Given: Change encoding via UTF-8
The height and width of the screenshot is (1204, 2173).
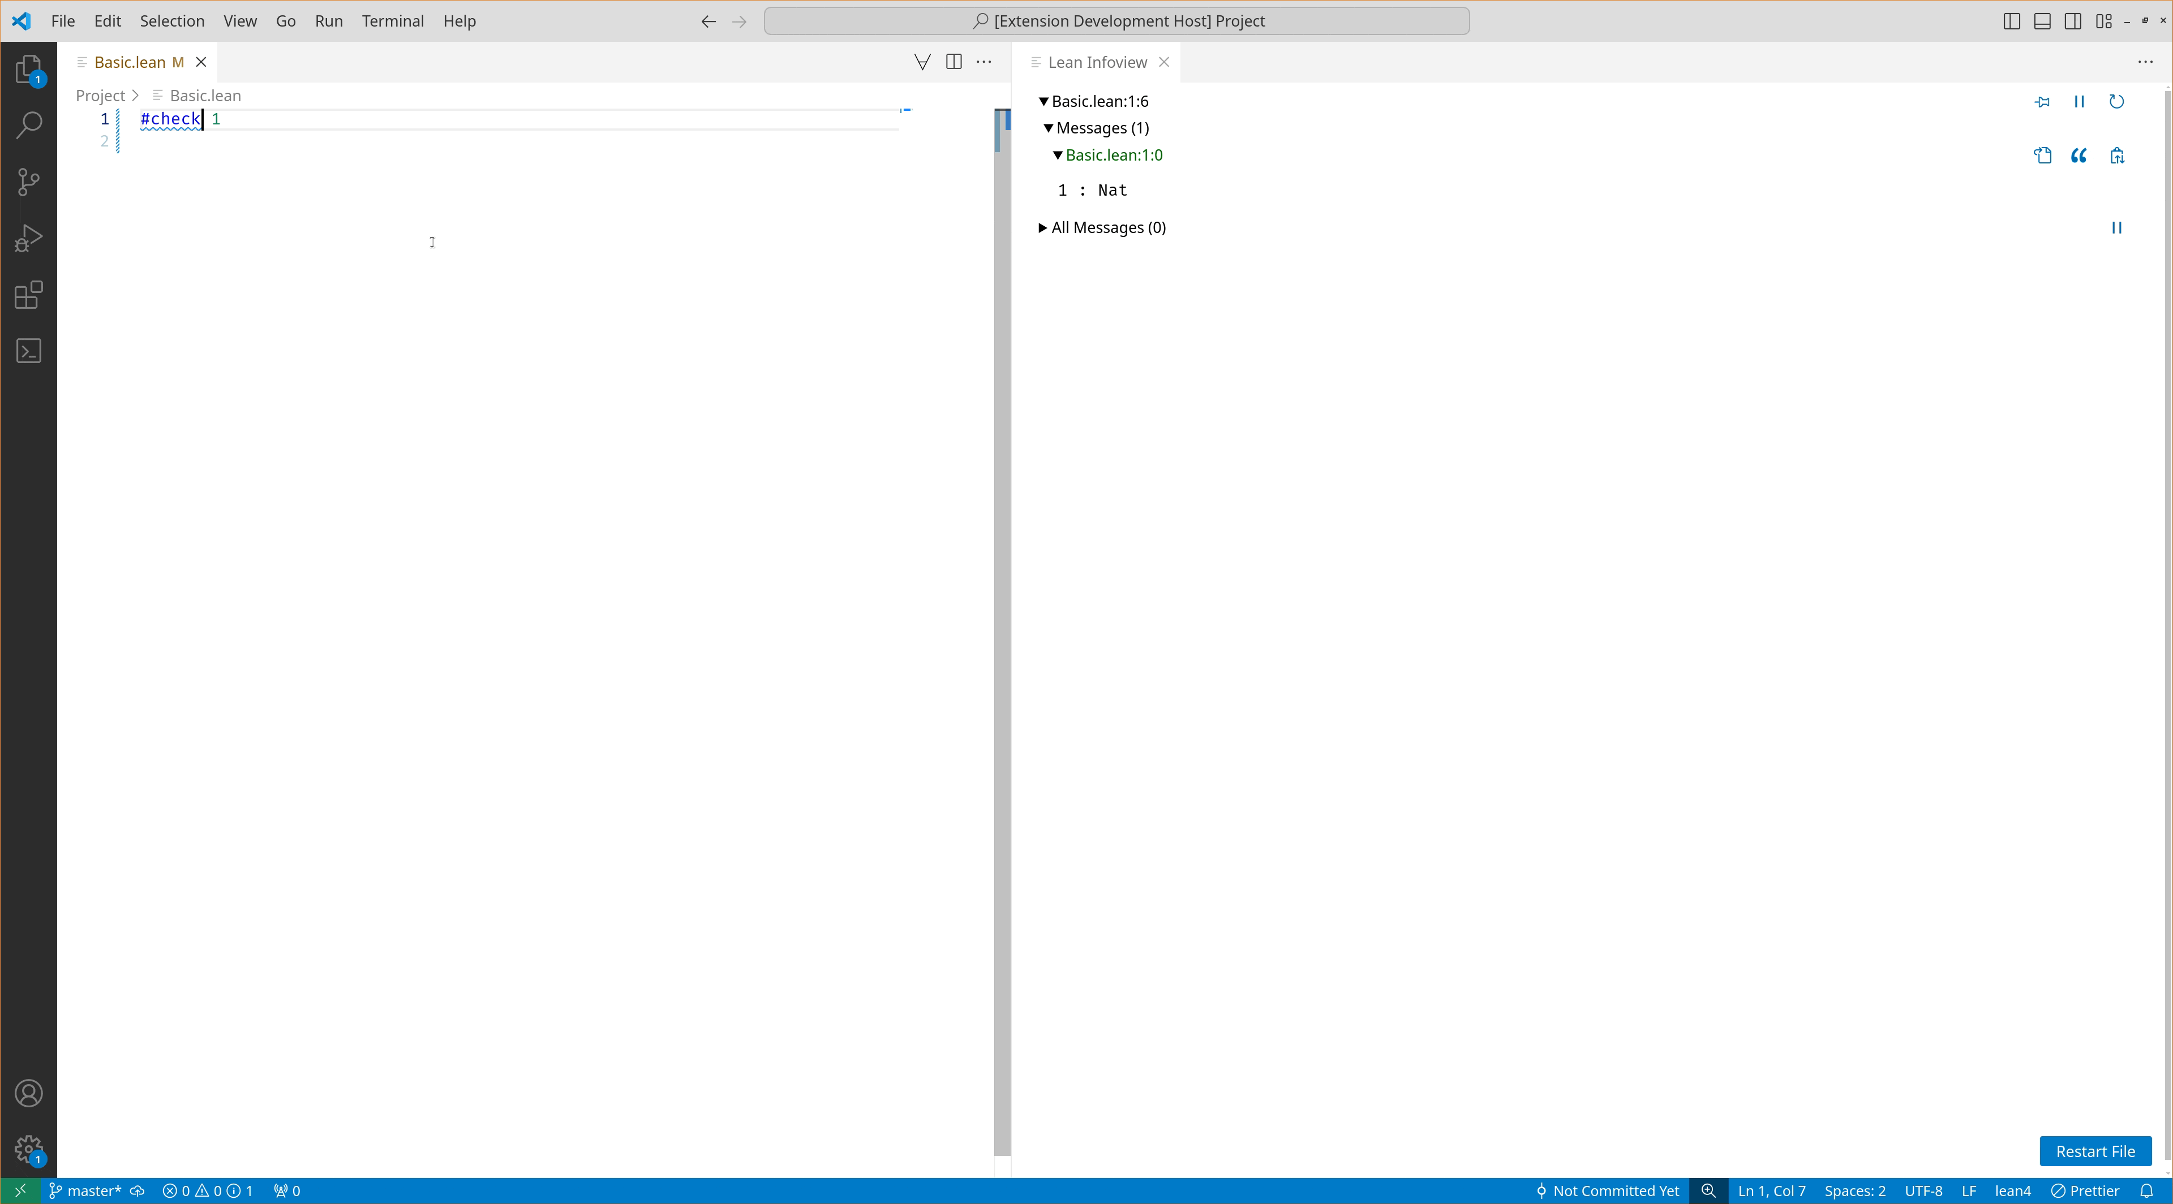Looking at the screenshot, I should coord(1923,1190).
